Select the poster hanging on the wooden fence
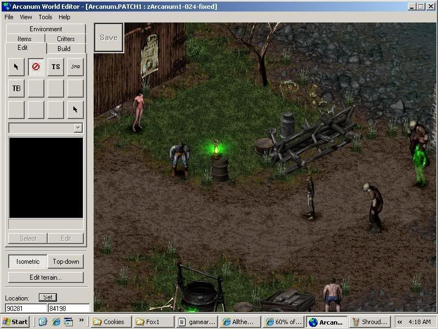This screenshot has width=438, height=329. point(149,56)
